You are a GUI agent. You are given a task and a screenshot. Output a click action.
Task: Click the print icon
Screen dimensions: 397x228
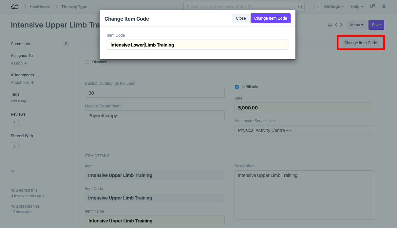click(x=330, y=25)
